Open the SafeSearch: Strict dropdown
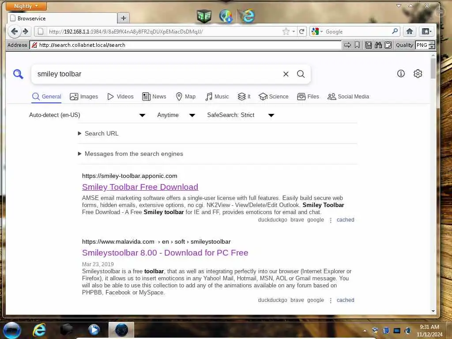The width and height of the screenshot is (452, 339). pyautogui.click(x=241, y=115)
